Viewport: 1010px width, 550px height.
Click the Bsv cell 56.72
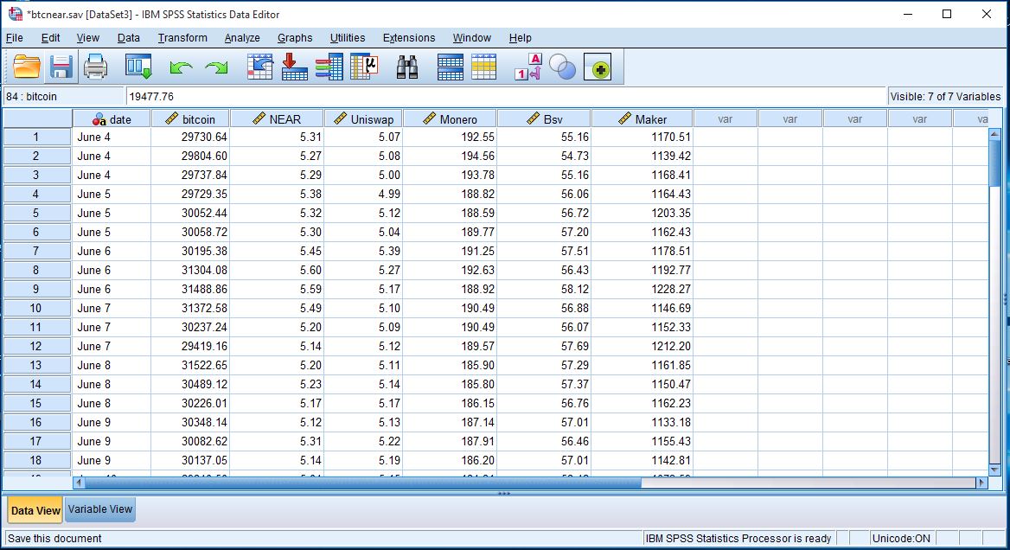click(x=544, y=214)
